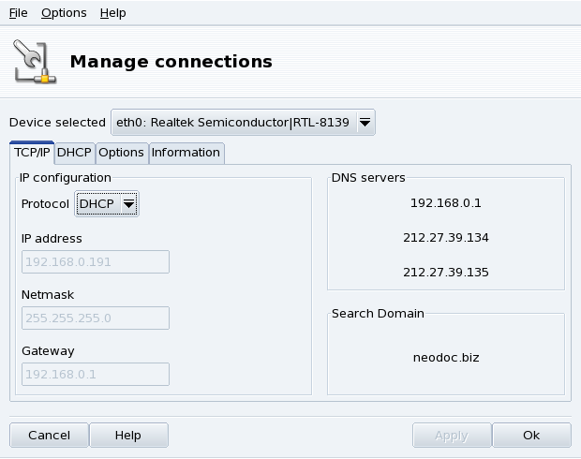581x459 pixels.
Task: Click the IP address field
Action: pos(95,262)
